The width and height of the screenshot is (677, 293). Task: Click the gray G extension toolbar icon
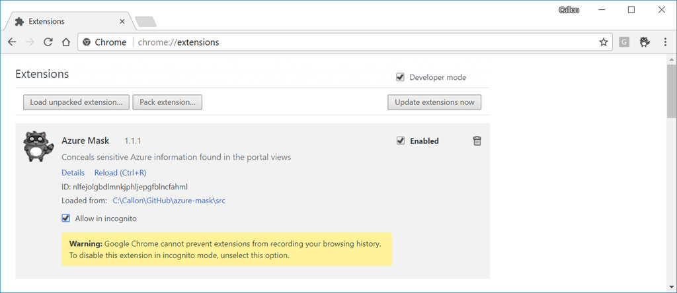point(623,42)
